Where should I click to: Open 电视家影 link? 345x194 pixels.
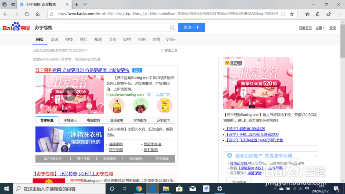(x=116, y=144)
